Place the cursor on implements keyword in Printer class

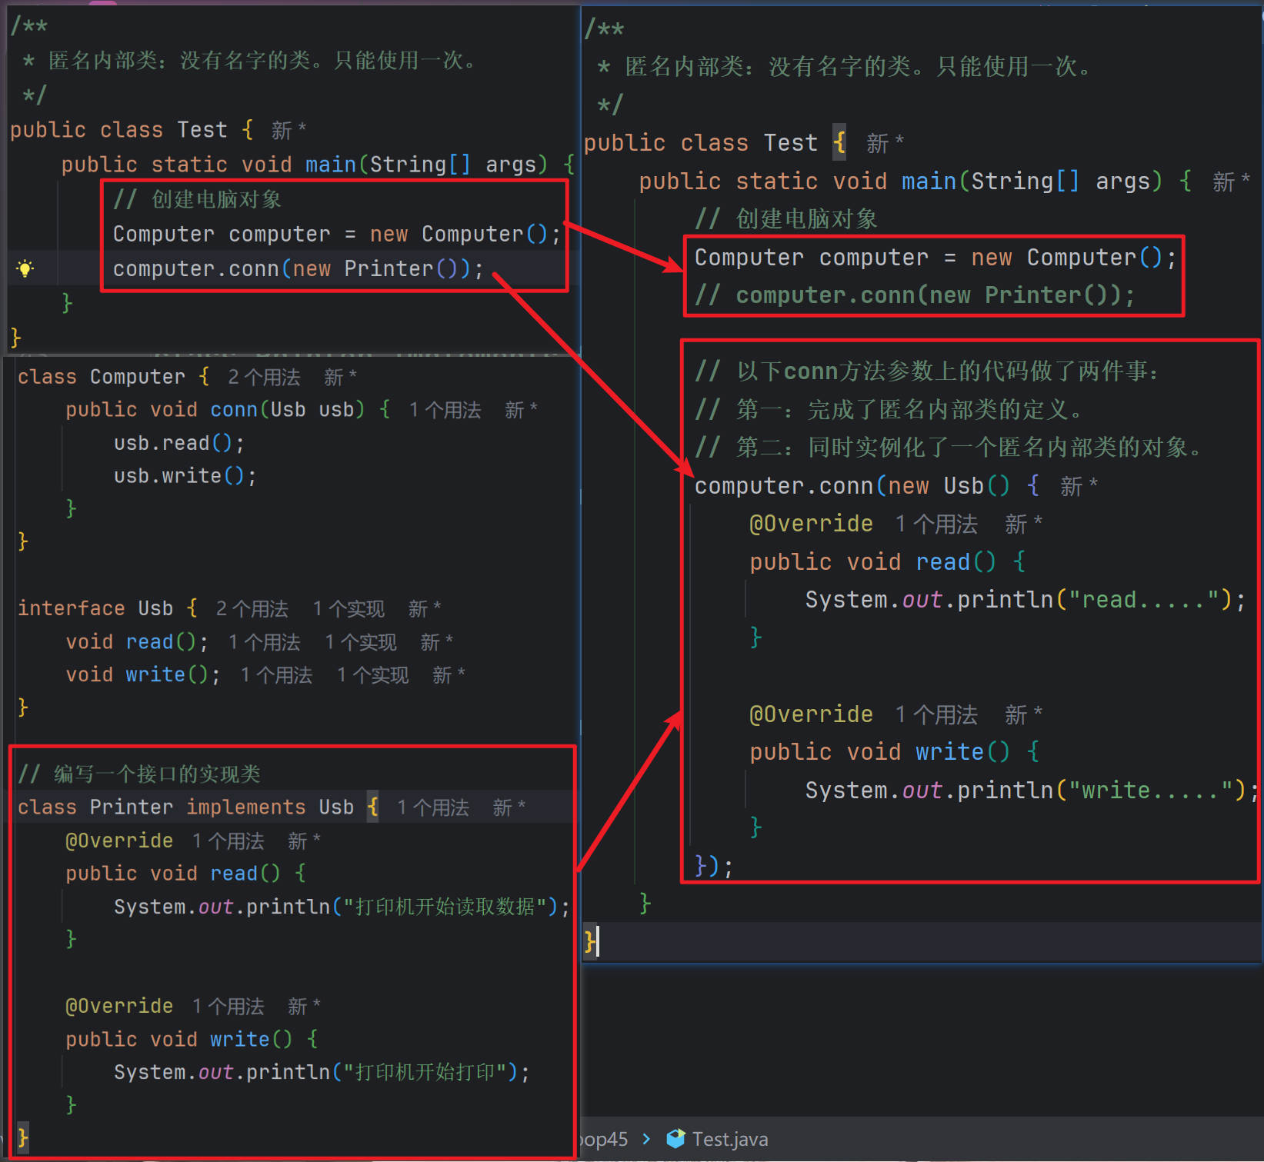coord(245,807)
